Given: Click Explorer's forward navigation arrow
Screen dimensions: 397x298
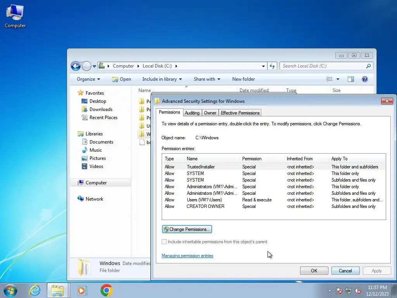Looking at the screenshot, I should (86, 66).
